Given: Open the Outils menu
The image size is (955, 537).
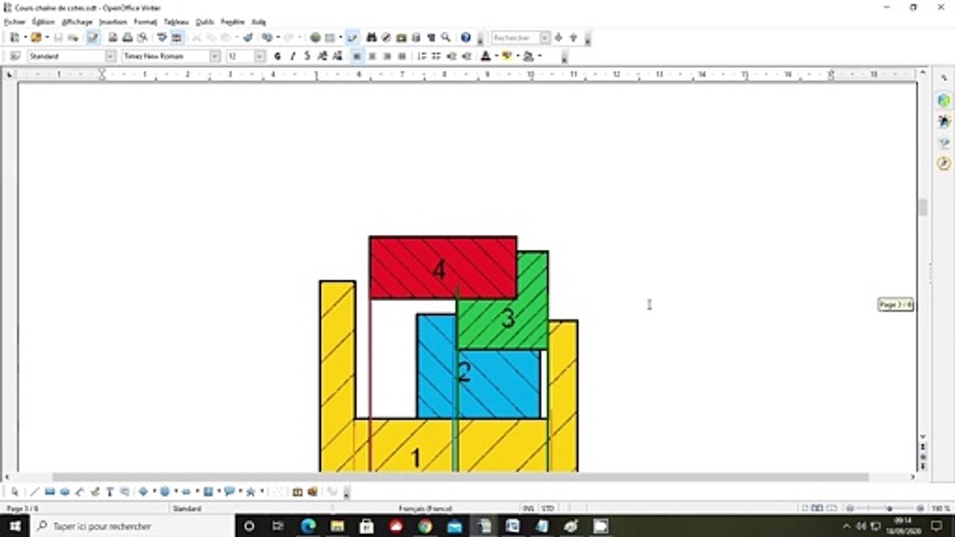Looking at the screenshot, I should point(204,22).
